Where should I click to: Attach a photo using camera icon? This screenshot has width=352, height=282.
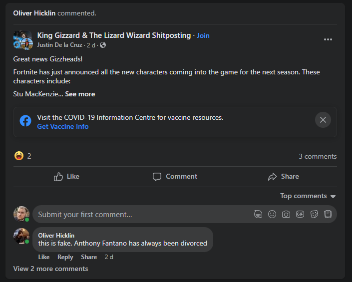coord(286,214)
